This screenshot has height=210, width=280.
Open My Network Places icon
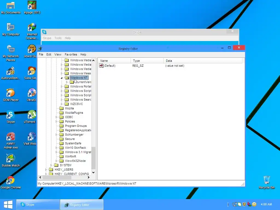pos(11,53)
